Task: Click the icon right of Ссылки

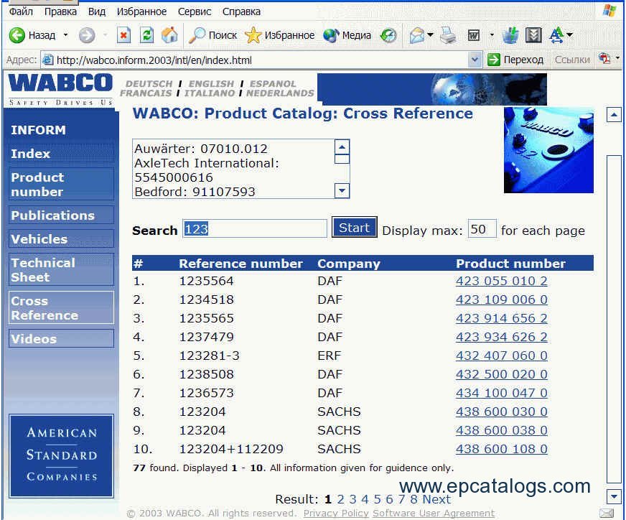Action: [604, 59]
